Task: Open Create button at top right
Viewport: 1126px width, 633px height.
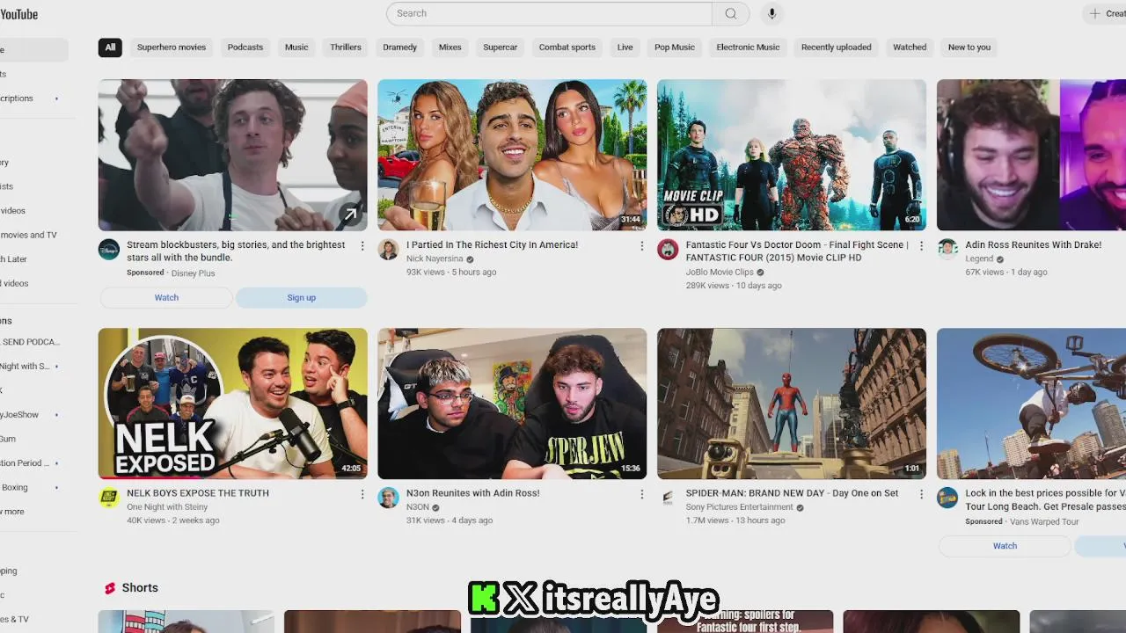Action: click(1105, 13)
